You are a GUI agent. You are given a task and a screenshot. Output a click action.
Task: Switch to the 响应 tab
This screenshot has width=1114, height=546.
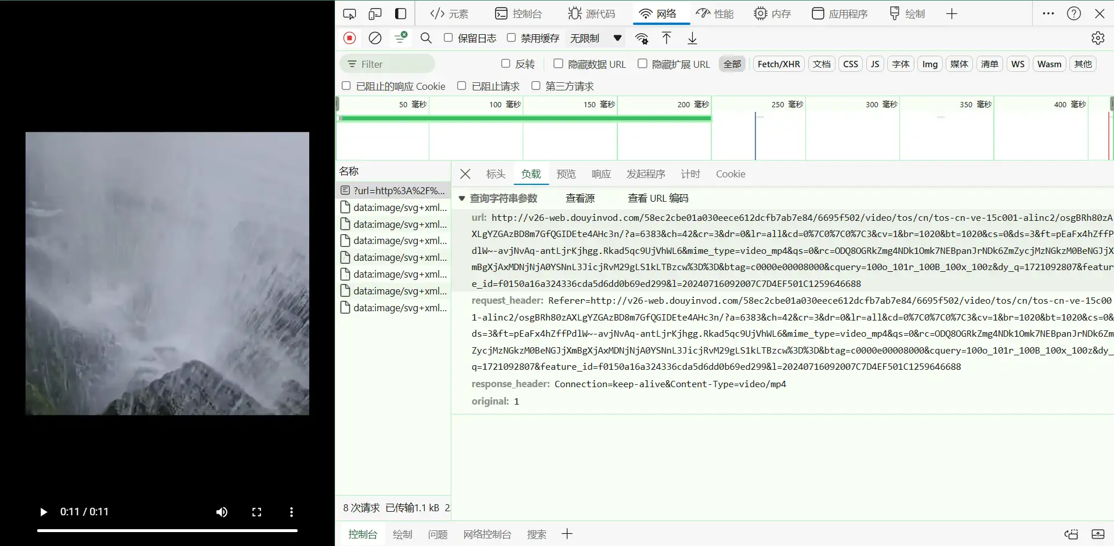pyautogui.click(x=601, y=174)
